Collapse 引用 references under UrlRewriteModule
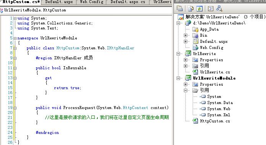The image size is (266, 145). point(186,90)
